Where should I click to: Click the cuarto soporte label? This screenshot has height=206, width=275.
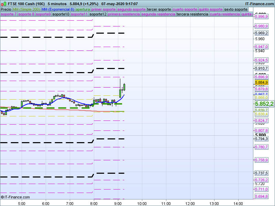185,9
